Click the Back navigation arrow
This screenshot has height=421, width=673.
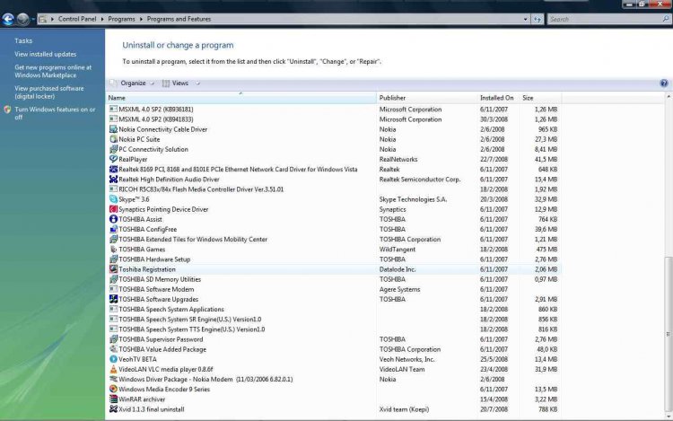coord(8,19)
